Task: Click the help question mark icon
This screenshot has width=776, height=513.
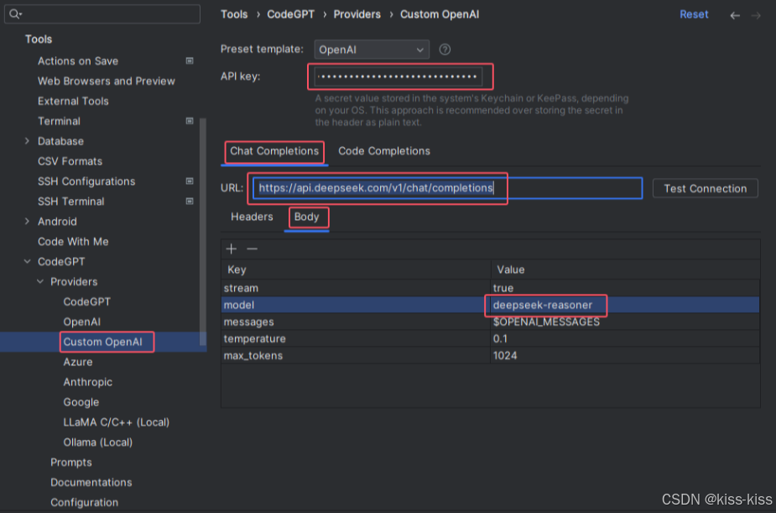Action: click(445, 50)
